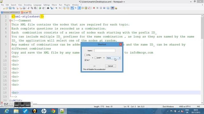Click the green Undo arrow icon

click(x=40, y=8)
